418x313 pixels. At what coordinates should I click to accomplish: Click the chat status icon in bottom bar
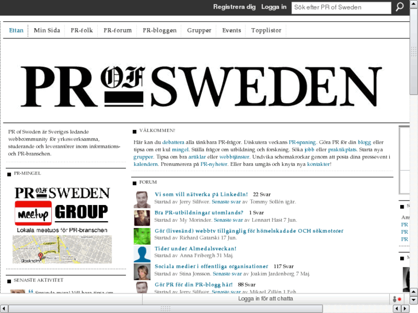(x=397, y=299)
